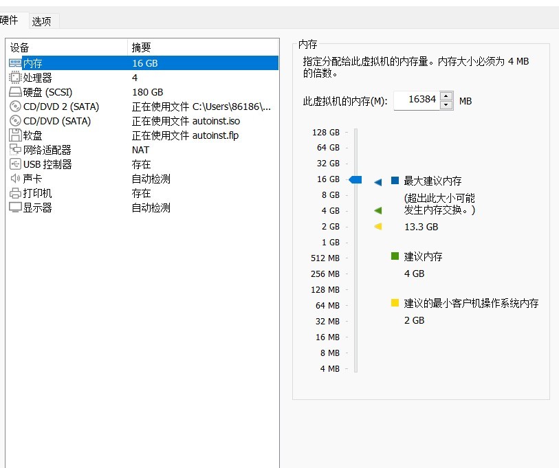The width and height of the screenshot is (559, 468).
Task: Switch to the 硬件 tab
Action: pyautogui.click(x=10, y=21)
